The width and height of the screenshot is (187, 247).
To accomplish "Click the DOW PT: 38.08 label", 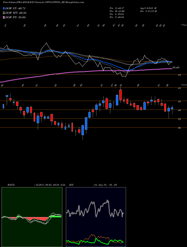I will (15, 17).
